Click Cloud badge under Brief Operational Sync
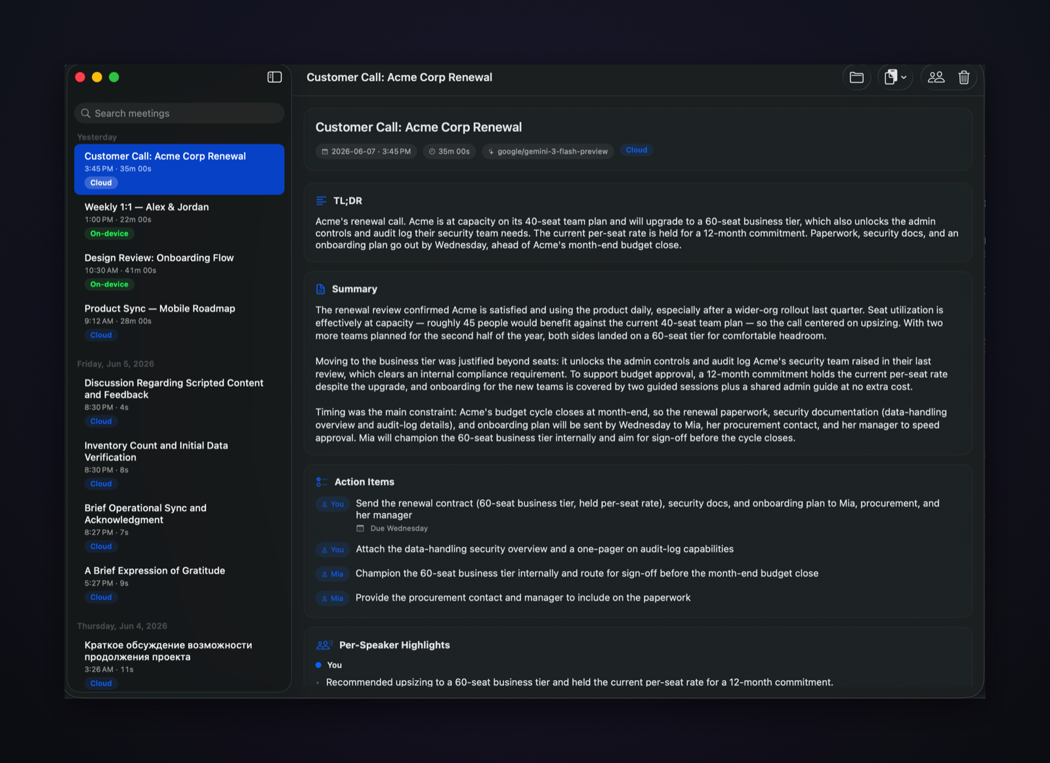The height and width of the screenshot is (763, 1050). coord(101,546)
